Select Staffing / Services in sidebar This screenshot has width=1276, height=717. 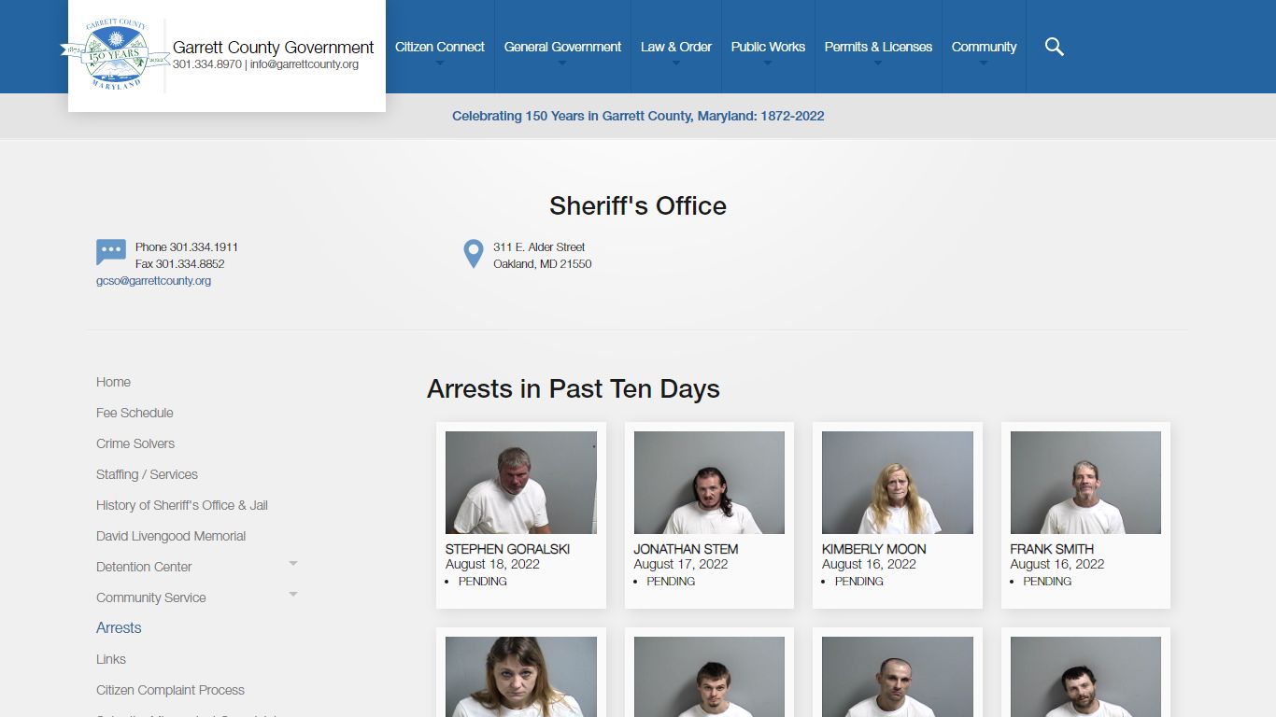click(x=147, y=474)
